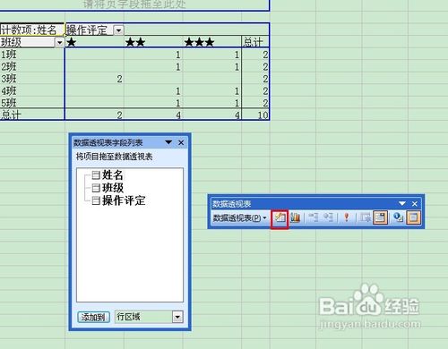
Task: Click 3班 row's single-star value 2
Action: click(x=94, y=79)
